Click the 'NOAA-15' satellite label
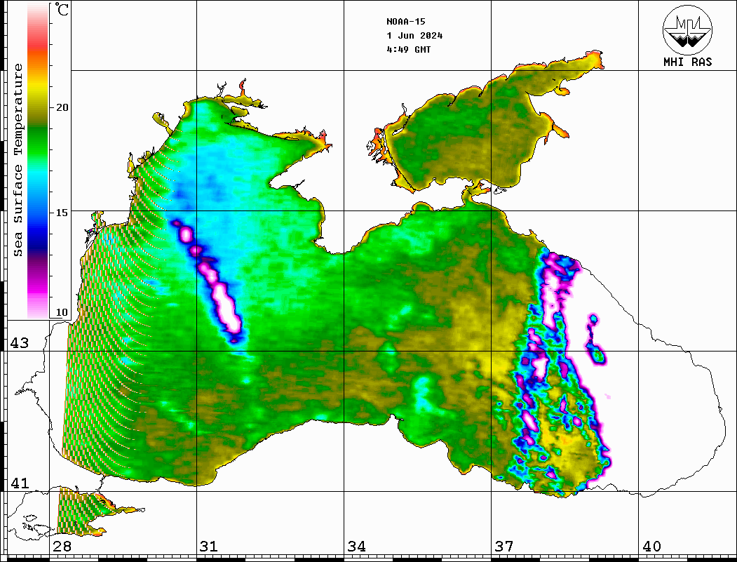This screenshot has width=737, height=562. point(405,22)
